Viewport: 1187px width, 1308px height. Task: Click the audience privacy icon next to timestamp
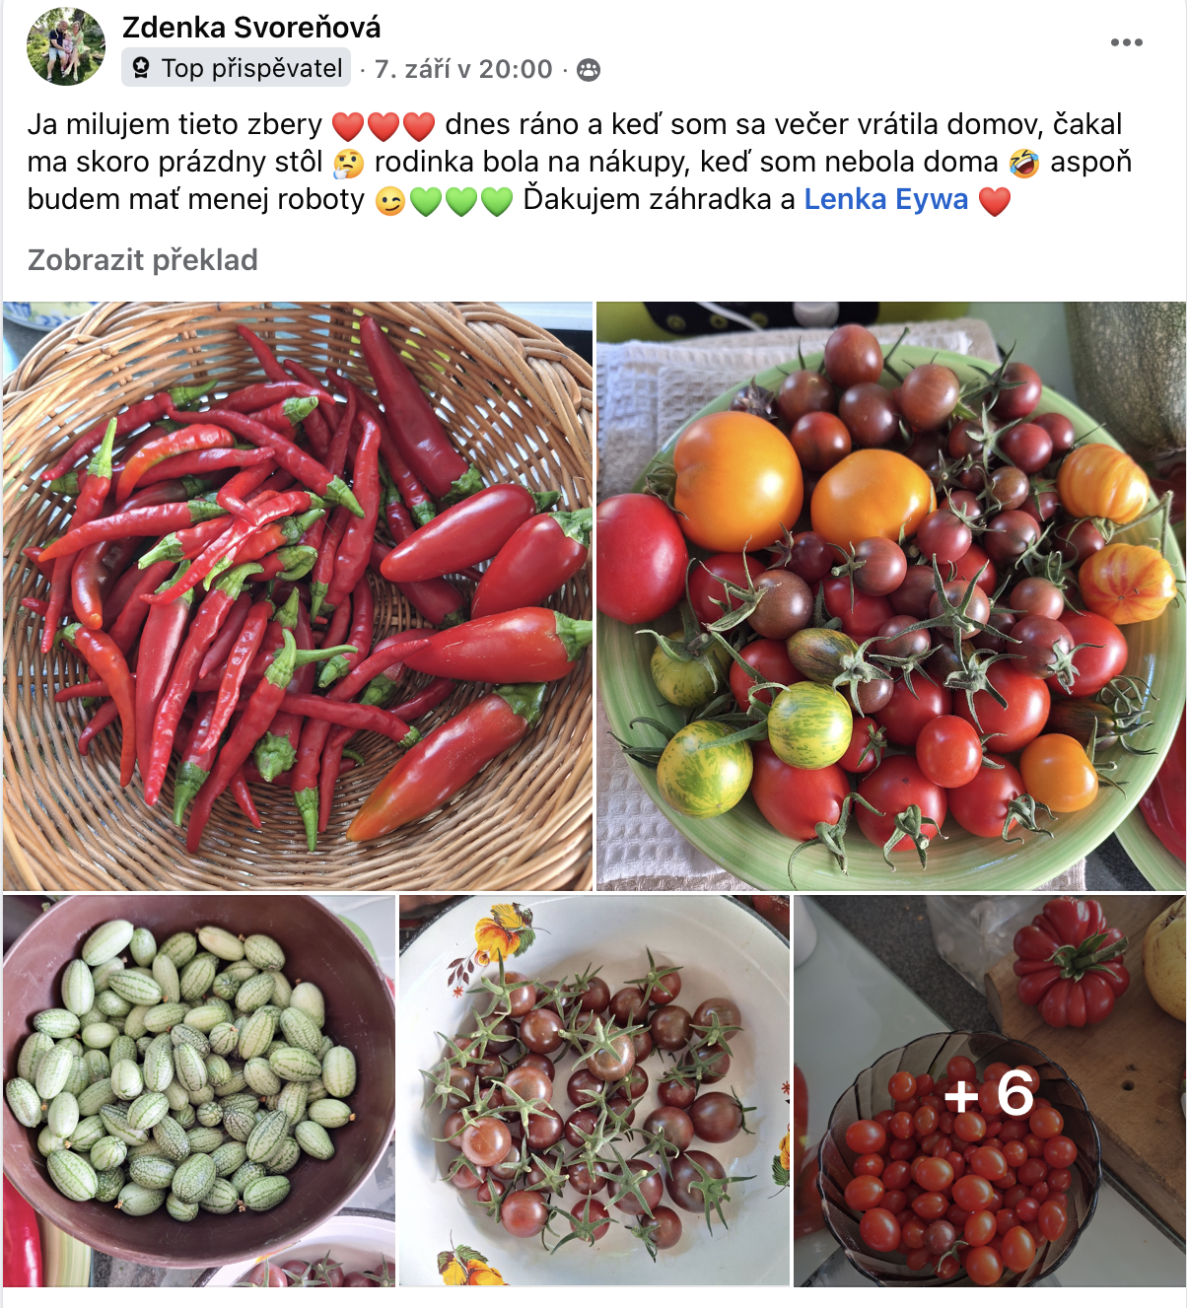coord(589,70)
